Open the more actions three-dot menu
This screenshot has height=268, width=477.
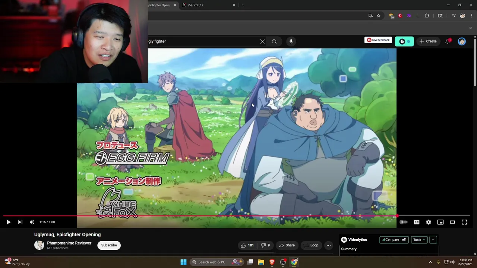pos(328,245)
